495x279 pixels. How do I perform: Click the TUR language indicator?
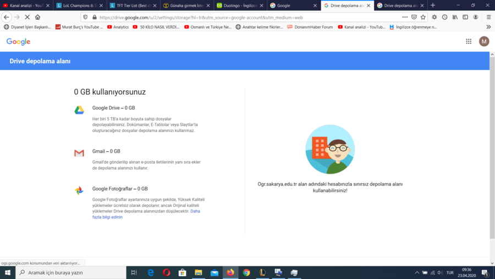[x=450, y=272]
